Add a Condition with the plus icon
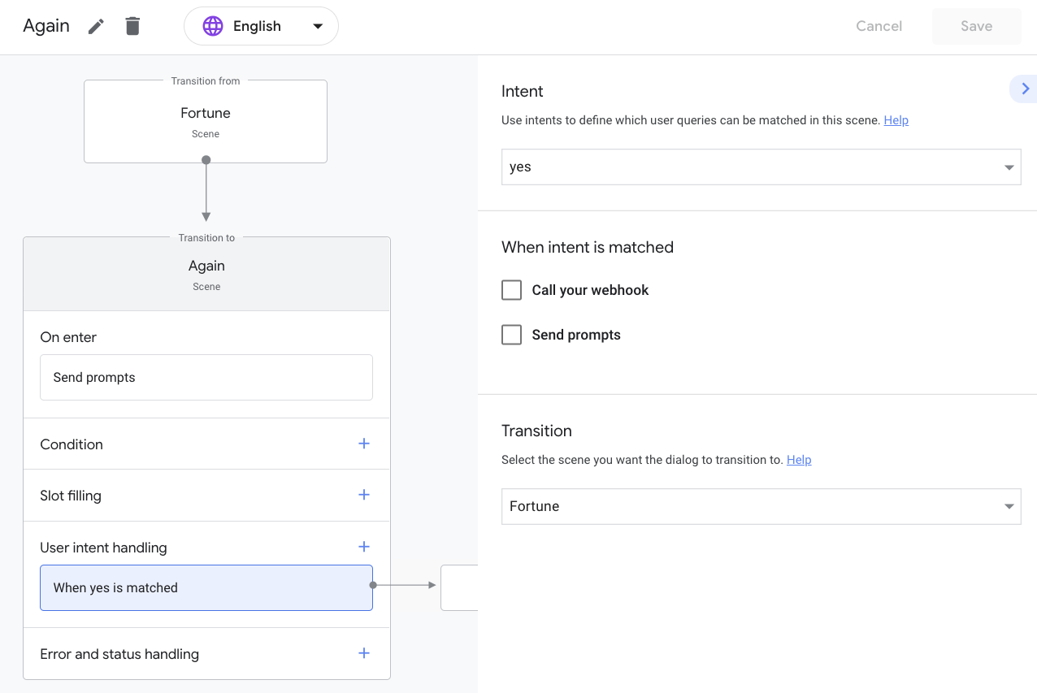 (x=364, y=444)
